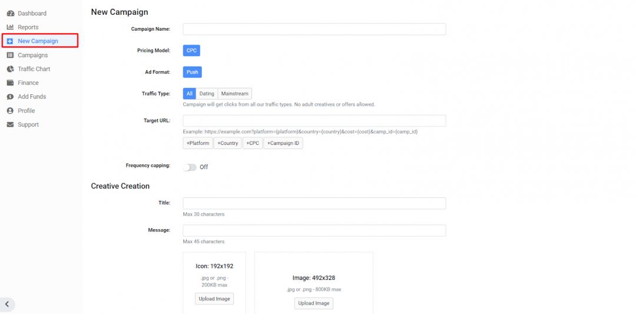The width and height of the screenshot is (636, 314).
Task: Click the Finance wallet icon
Action: 10,83
